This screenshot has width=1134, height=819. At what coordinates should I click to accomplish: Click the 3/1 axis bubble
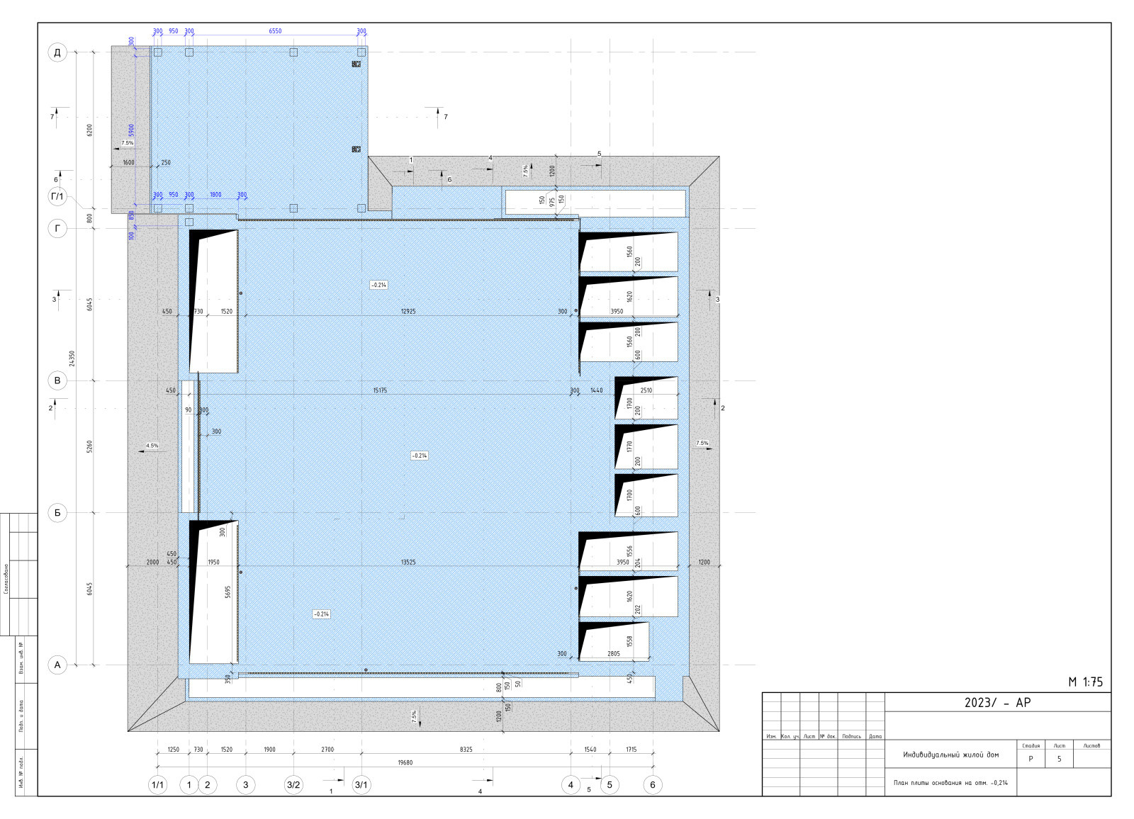[x=361, y=784]
